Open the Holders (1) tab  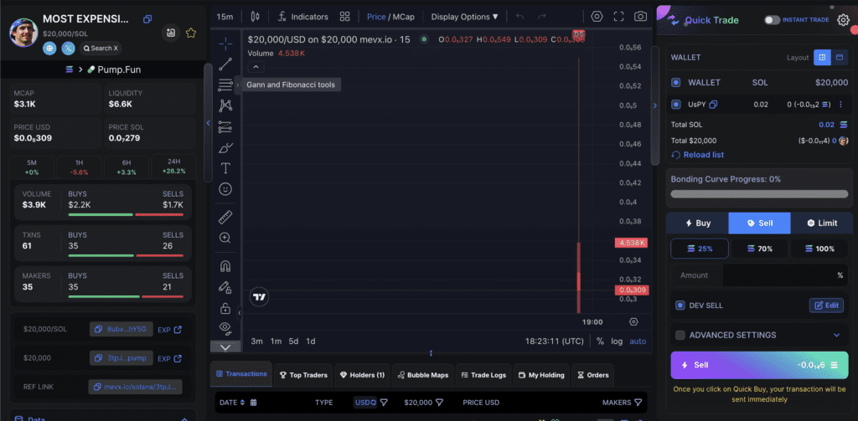coord(362,375)
